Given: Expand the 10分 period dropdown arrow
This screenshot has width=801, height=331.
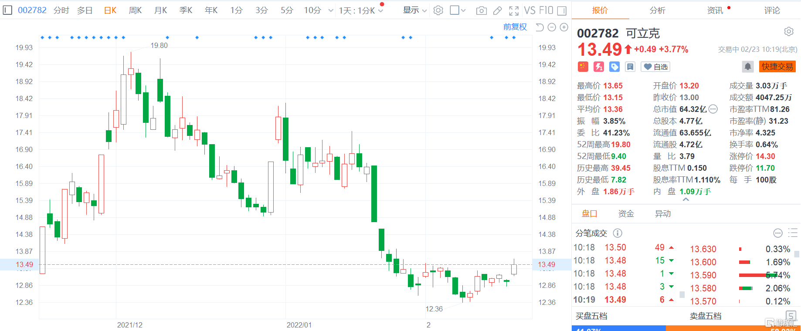Looking at the screenshot, I should coord(331,10).
